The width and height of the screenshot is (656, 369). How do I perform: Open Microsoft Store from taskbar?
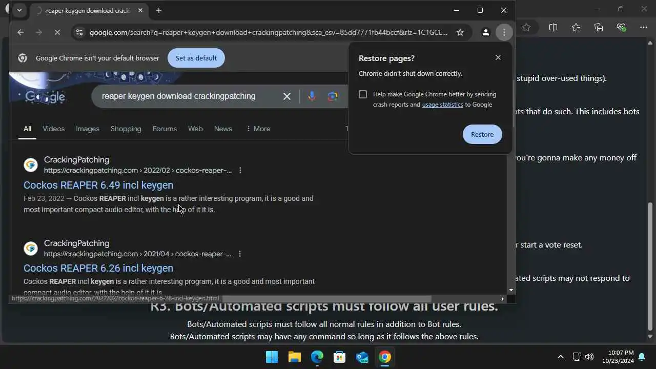point(339,357)
